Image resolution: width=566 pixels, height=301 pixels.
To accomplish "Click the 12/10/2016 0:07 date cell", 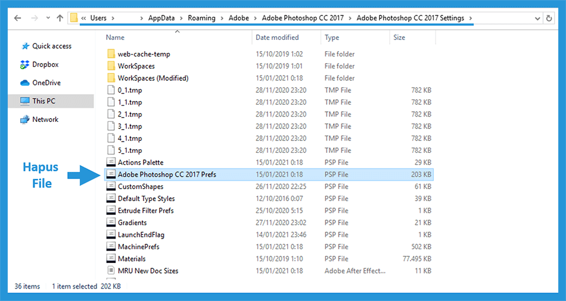I will coord(279,199).
